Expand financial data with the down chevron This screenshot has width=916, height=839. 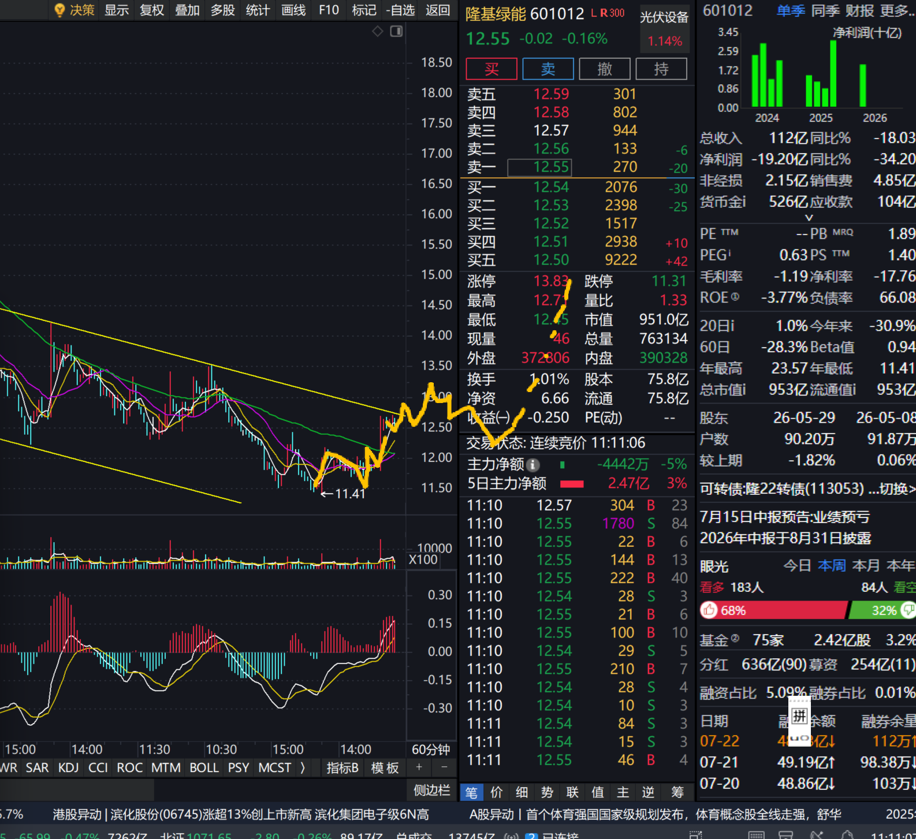[x=809, y=218]
